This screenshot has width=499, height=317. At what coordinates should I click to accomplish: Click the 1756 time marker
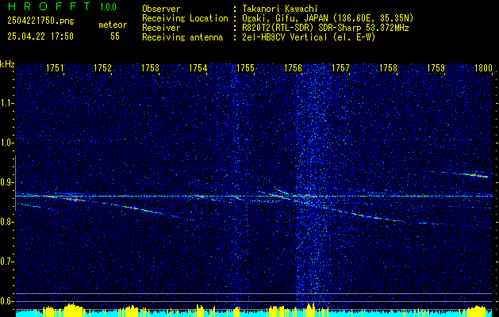(293, 67)
